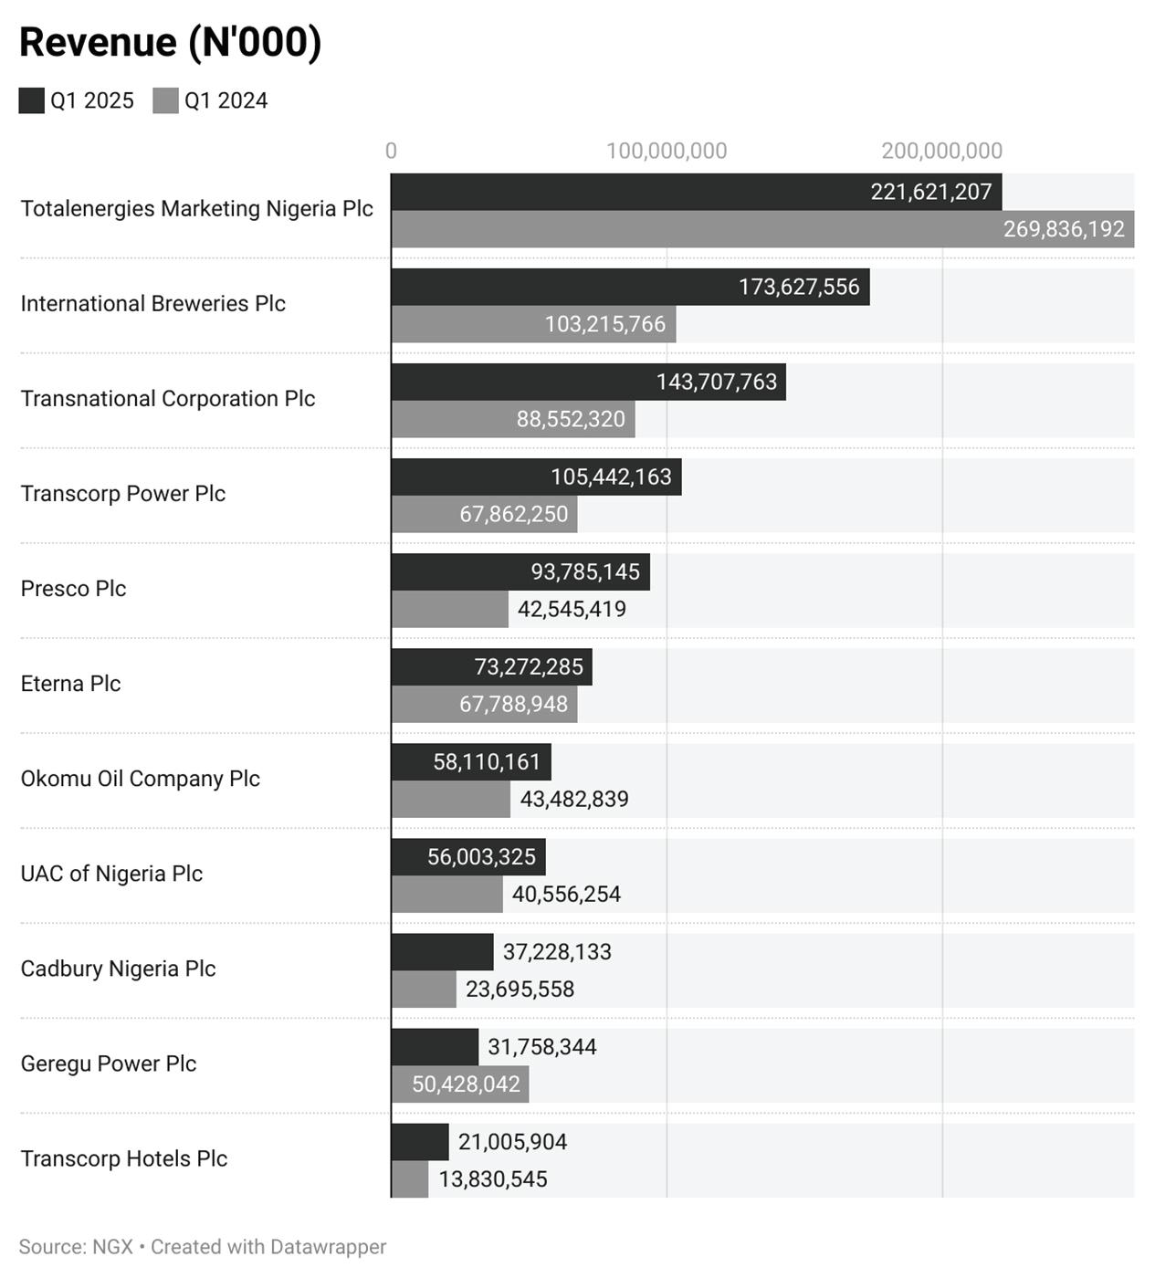
Task: Open the Created with Datawrapper link
Action: (x=268, y=1247)
